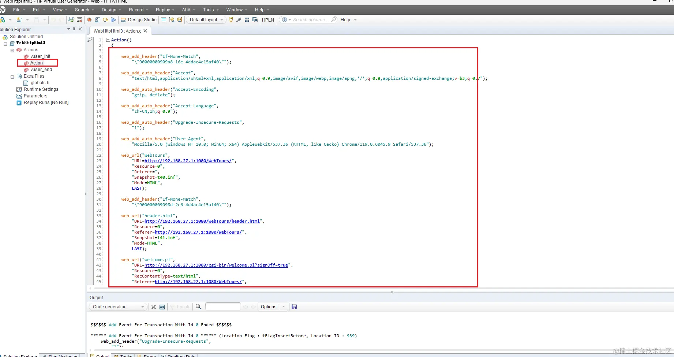Open the Default layout dropdown
Viewport: 674px width, 357px height.
tap(206, 20)
